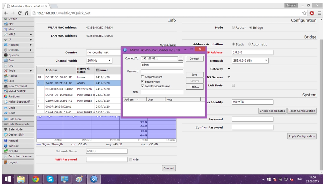Screen dimensions: 326x186
Task: Toggle Secure Mode checkbox in WinBox Loader
Action: pos(142,81)
